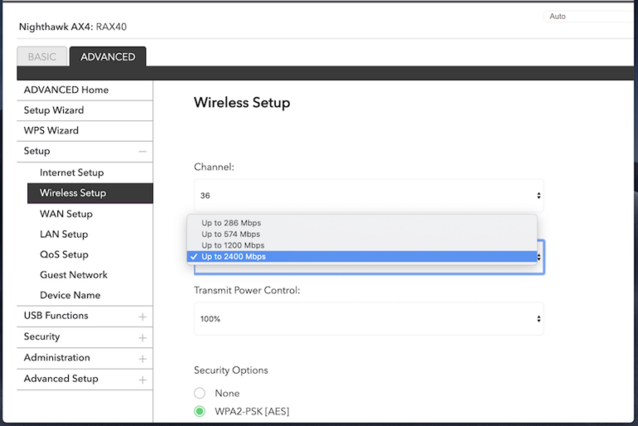Screen dimensions: 638x426
Task: Collapse the Setup section minus icon
Action: 143,151
